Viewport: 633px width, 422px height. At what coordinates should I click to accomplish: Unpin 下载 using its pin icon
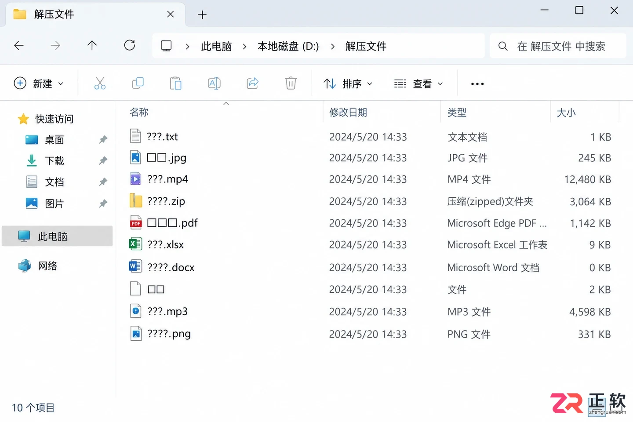103,161
